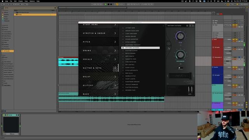Open the Apple menu
This screenshot has height=140, width=249.
point(2,1)
